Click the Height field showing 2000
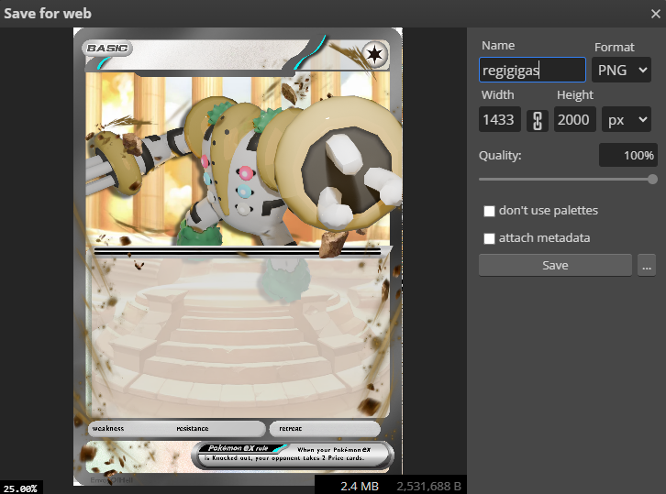Screen dimensions: 666x494 click(x=574, y=120)
